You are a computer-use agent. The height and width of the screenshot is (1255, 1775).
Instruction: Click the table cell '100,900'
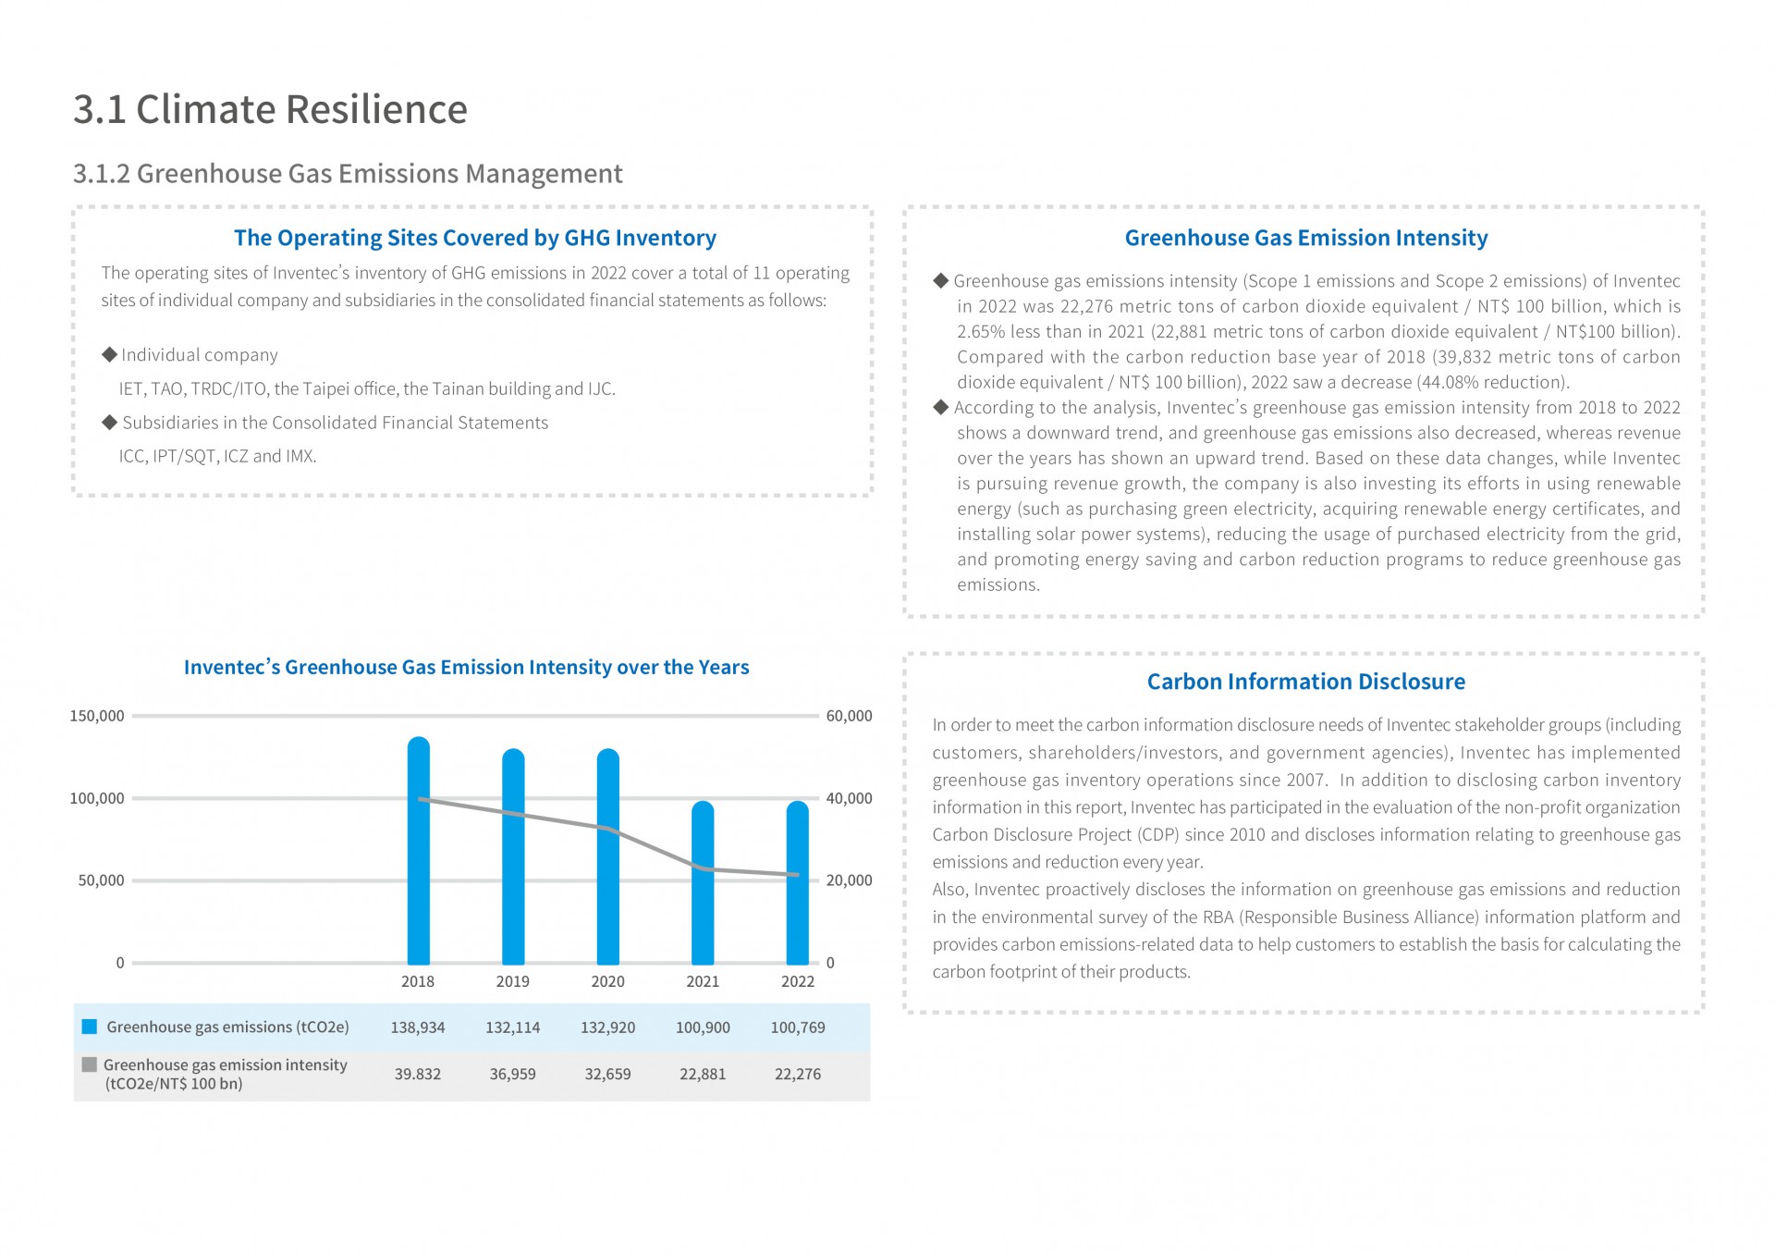click(x=703, y=1027)
